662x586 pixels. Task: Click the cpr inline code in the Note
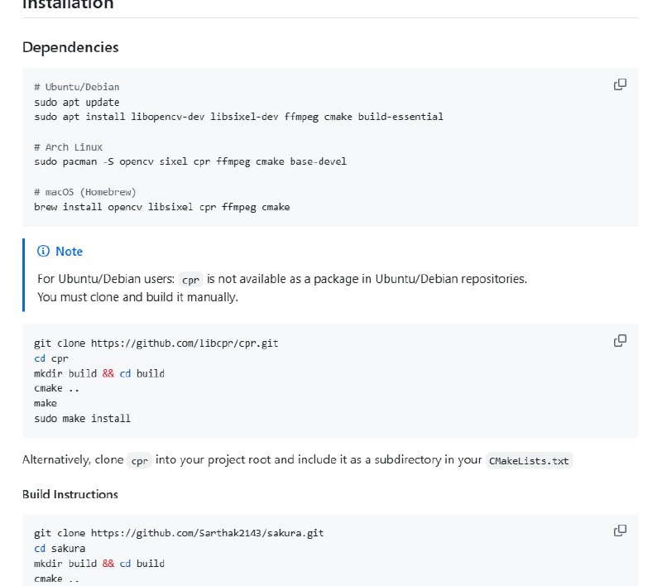click(x=191, y=280)
